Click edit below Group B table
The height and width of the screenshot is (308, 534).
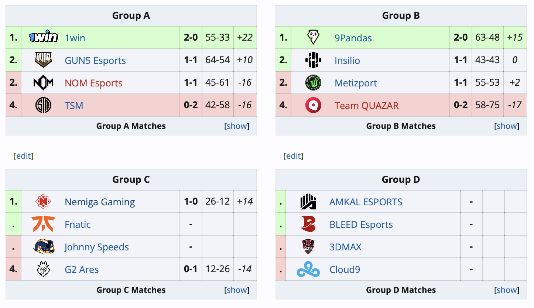(294, 156)
